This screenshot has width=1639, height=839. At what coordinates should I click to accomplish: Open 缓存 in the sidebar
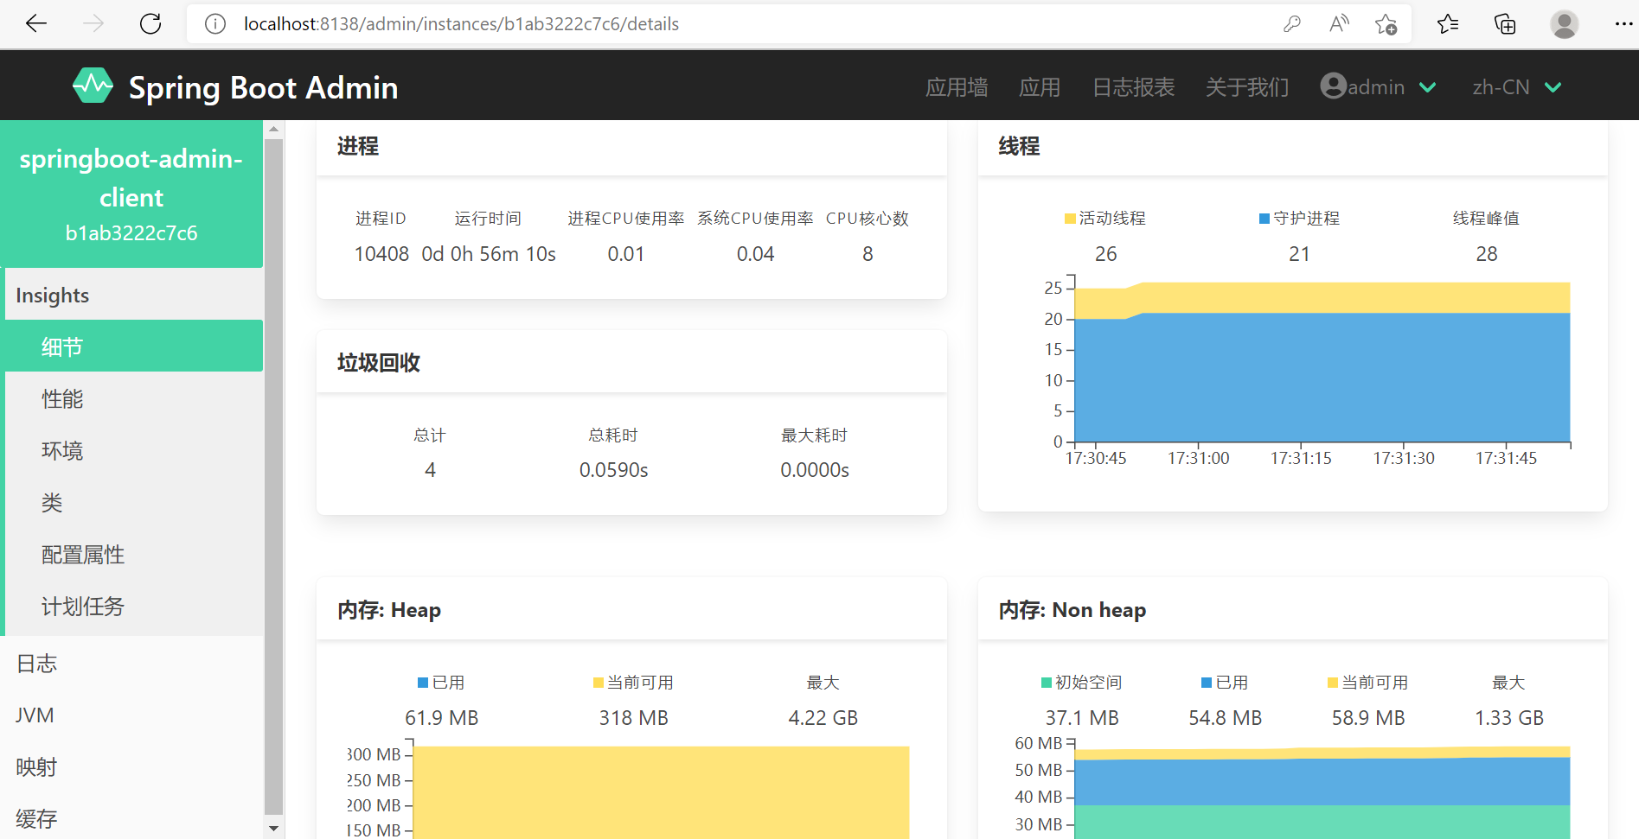click(131, 818)
